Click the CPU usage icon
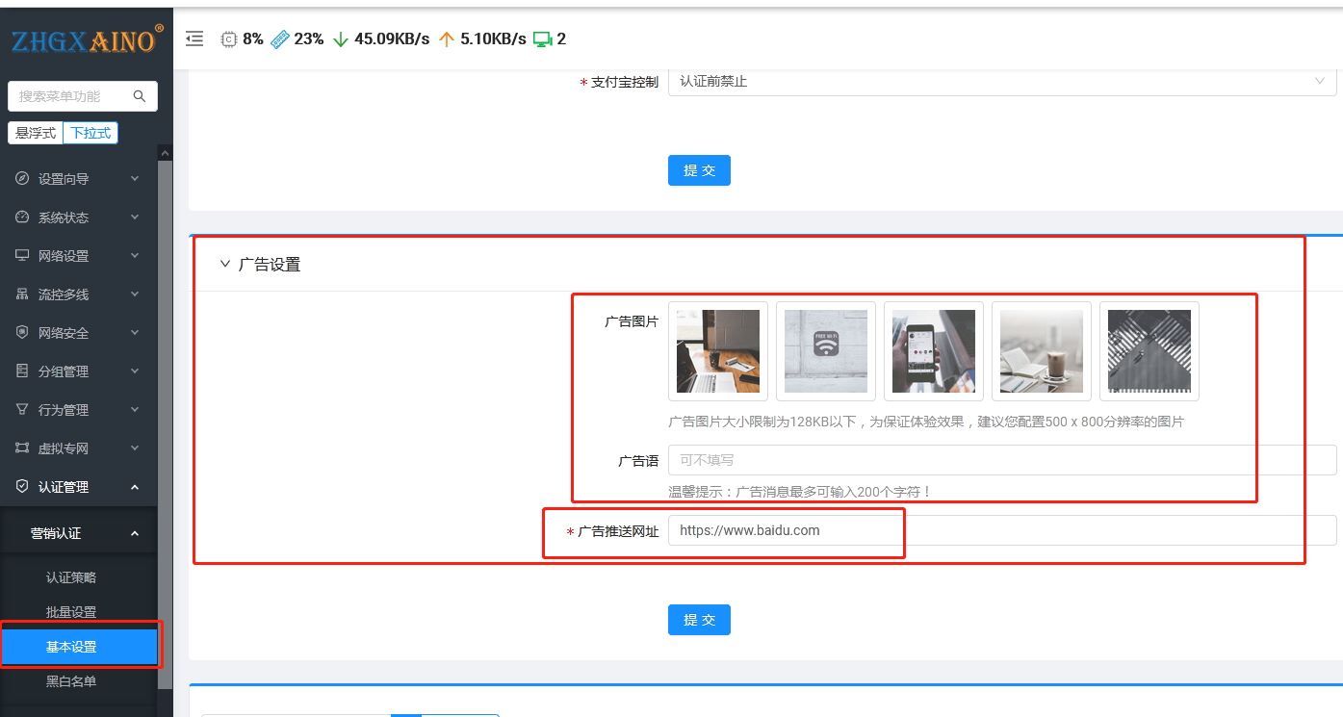 coord(228,38)
